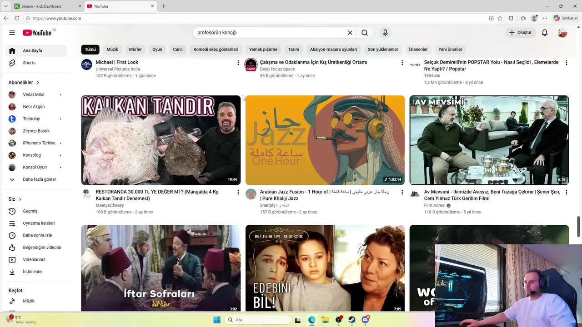Expand the Siz section arrow
Screen dimensions: 582x327
coord(20,199)
